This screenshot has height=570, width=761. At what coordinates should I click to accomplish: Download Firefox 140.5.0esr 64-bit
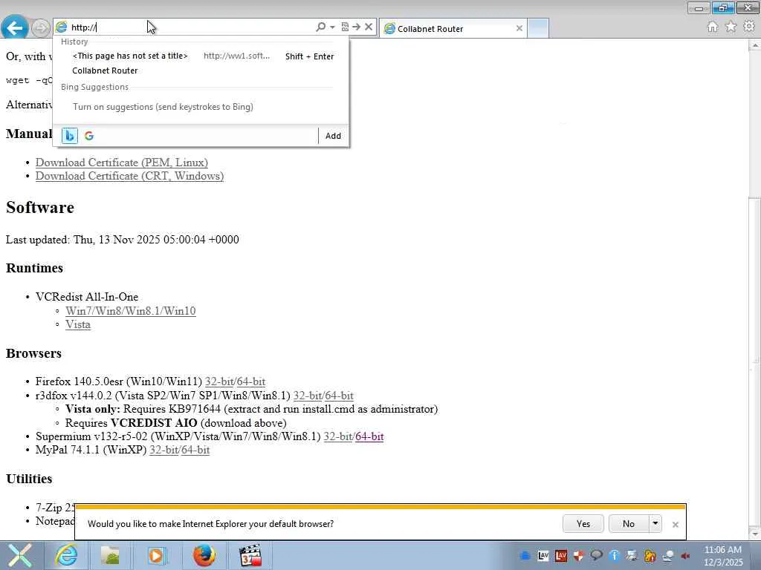[x=251, y=381]
